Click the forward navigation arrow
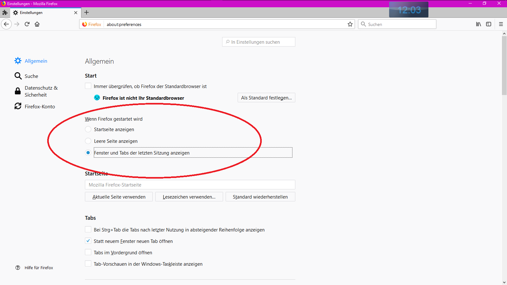This screenshot has height=285, width=507. (17, 24)
